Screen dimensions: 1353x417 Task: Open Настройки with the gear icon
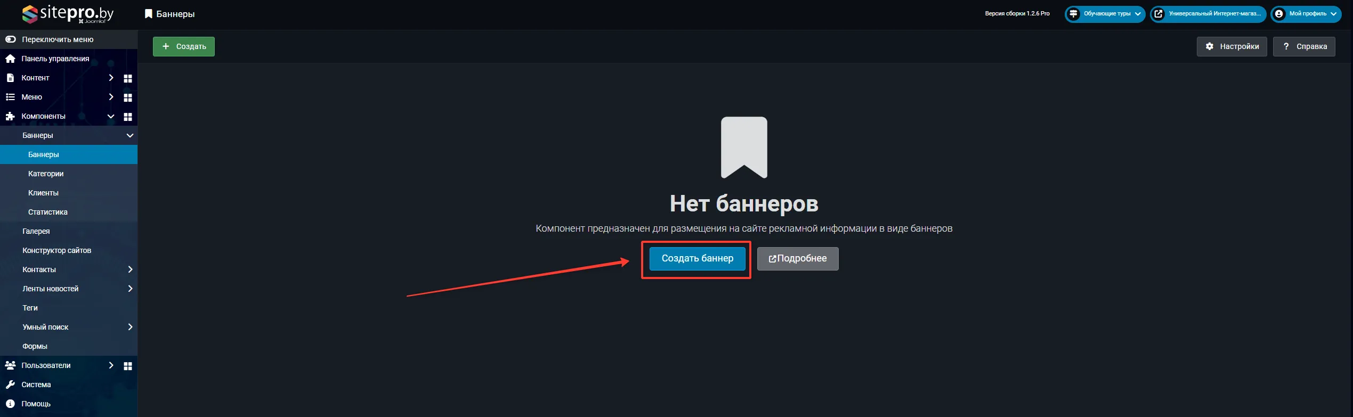coord(1232,46)
